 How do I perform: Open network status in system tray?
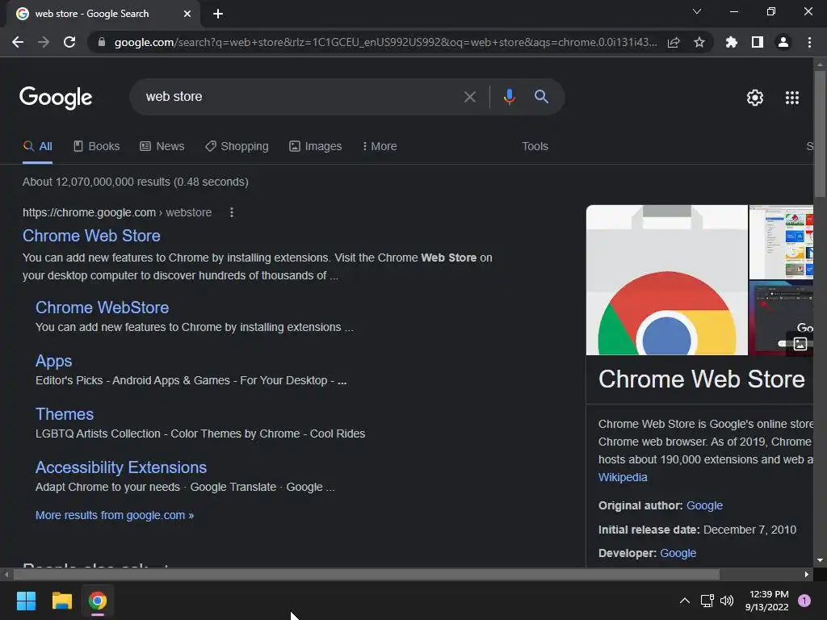coord(707,601)
